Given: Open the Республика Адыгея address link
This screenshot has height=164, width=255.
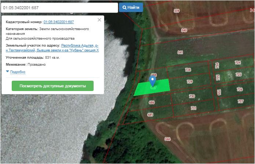Looking at the screenshot, I should pos(80,45).
